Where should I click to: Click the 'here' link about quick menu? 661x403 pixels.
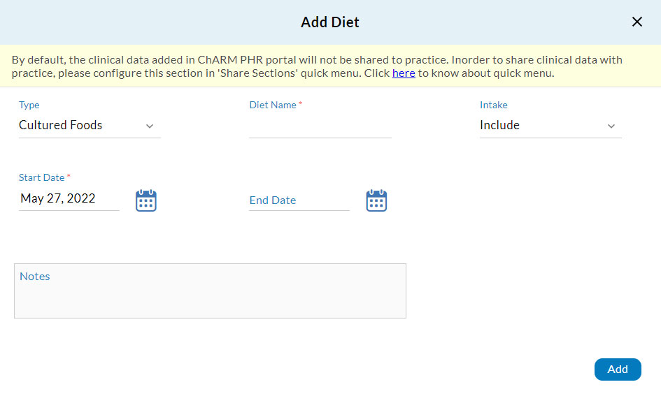(404, 73)
